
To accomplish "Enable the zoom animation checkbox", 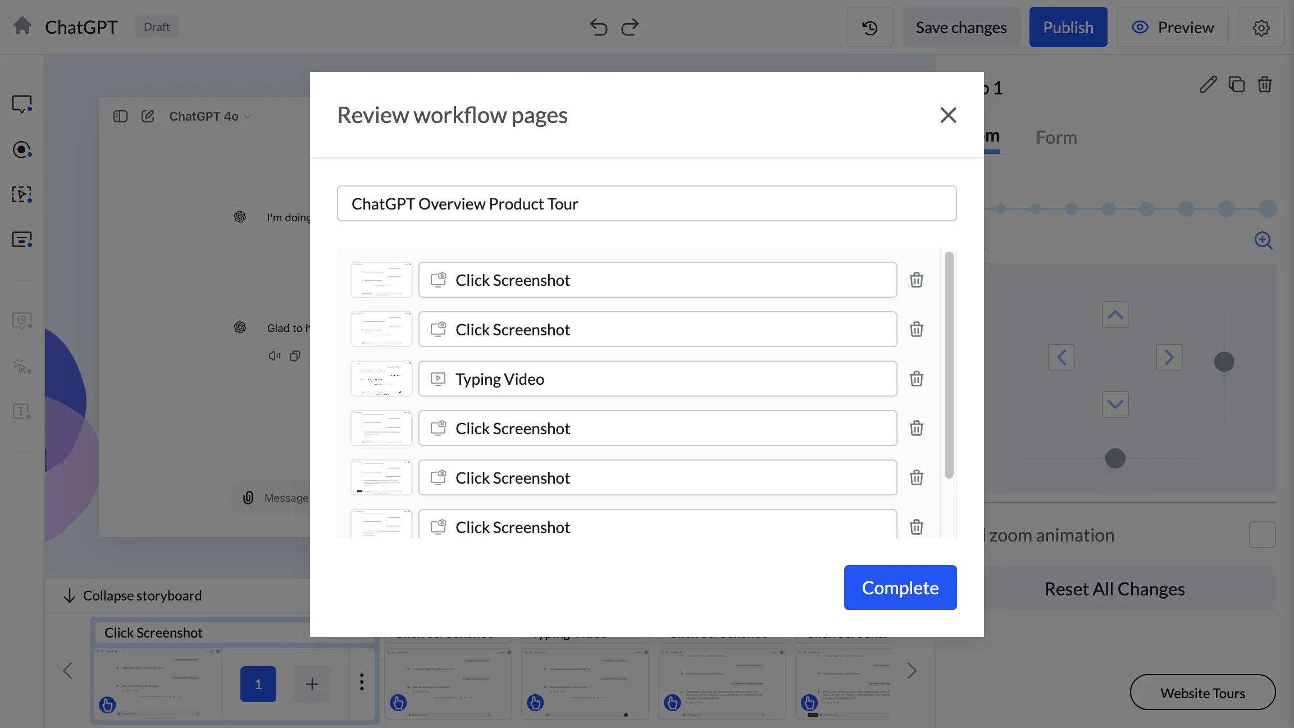I will [x=1262, y=535].
